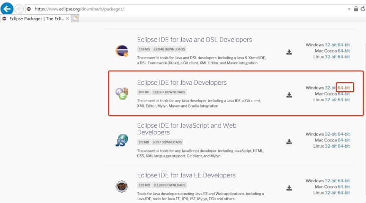Open a new browser tab
This screenshot has width=366, height=203.
[75, 18]
